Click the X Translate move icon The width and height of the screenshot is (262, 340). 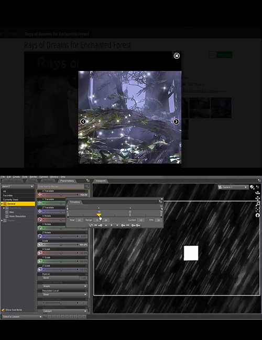click(x=40, y=195)
